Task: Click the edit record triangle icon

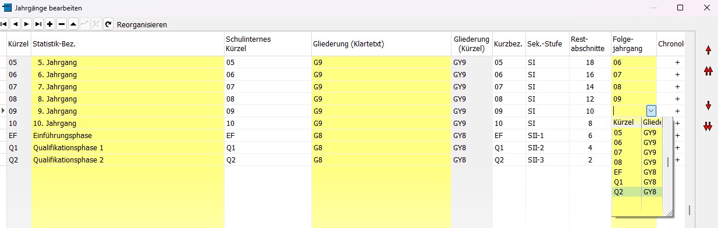Action: click(x=73, y=24)
